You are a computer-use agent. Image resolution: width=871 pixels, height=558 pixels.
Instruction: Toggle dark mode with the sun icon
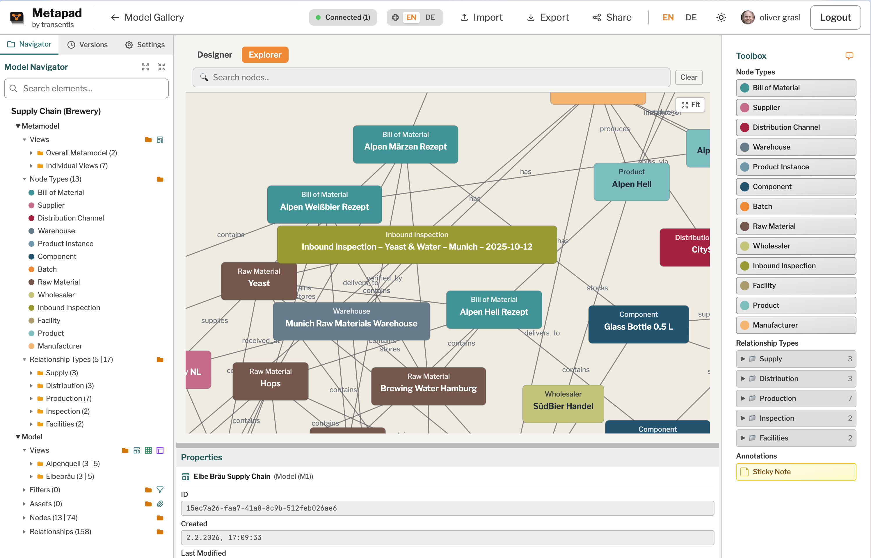click(721, 17)
